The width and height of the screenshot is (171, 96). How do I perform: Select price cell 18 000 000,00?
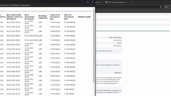click(x=69, y=67)
